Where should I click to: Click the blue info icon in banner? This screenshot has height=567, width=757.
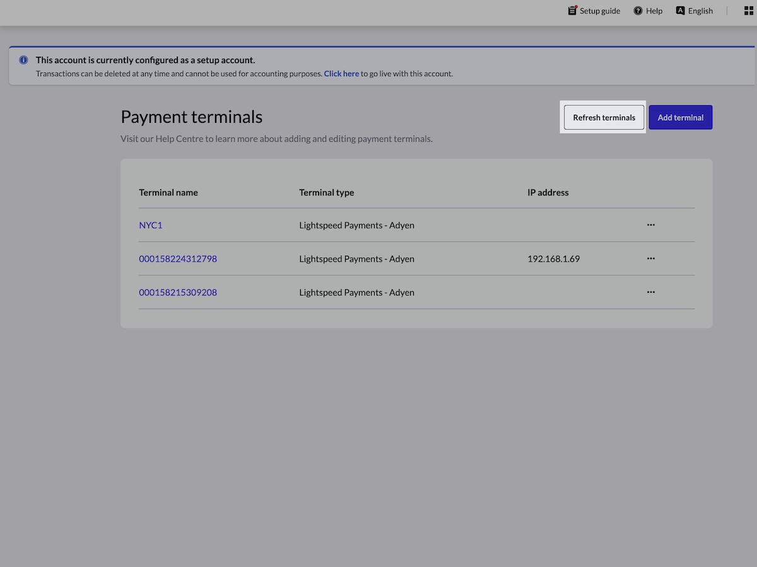(23, 60)
